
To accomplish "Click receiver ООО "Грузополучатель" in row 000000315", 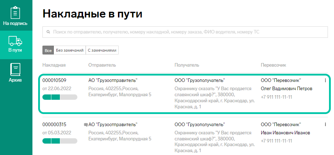I will 200,124.
